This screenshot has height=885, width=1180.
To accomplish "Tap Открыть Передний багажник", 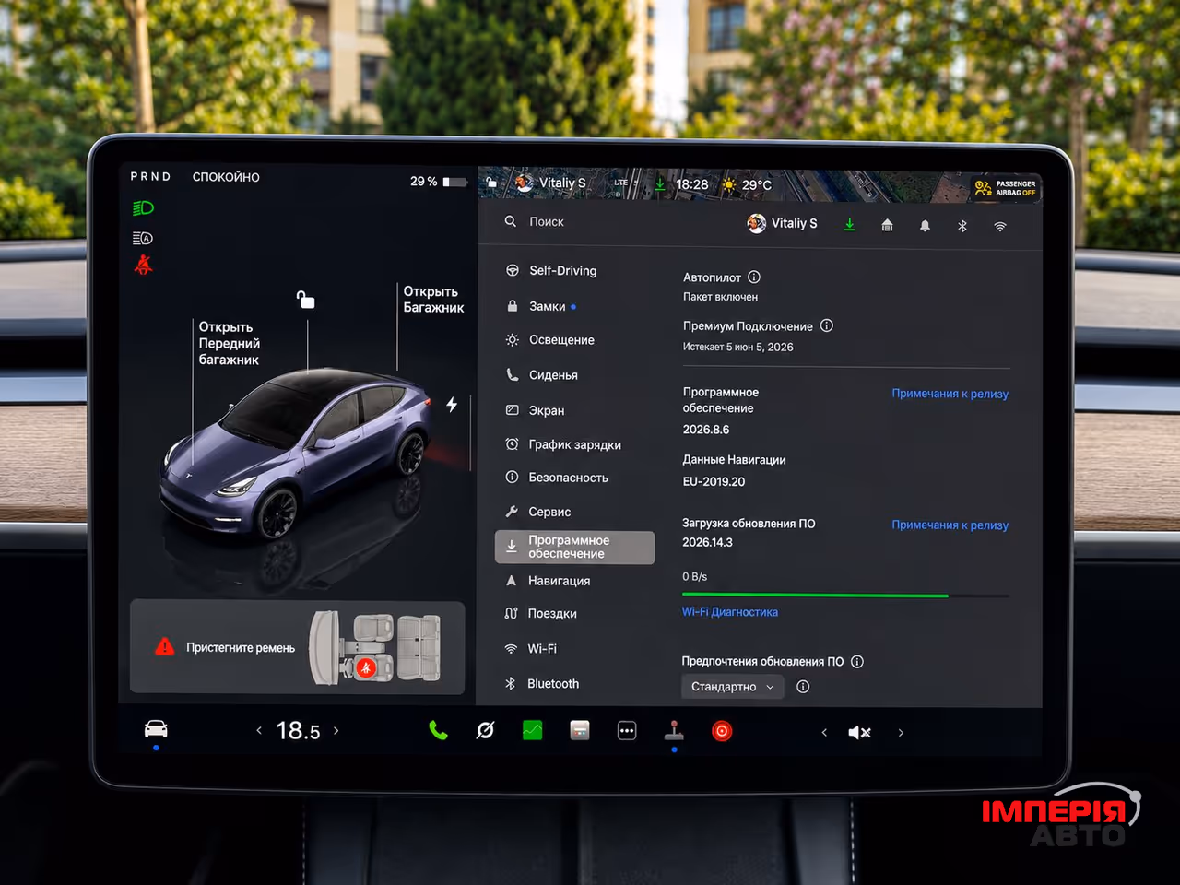I will 230,343.
